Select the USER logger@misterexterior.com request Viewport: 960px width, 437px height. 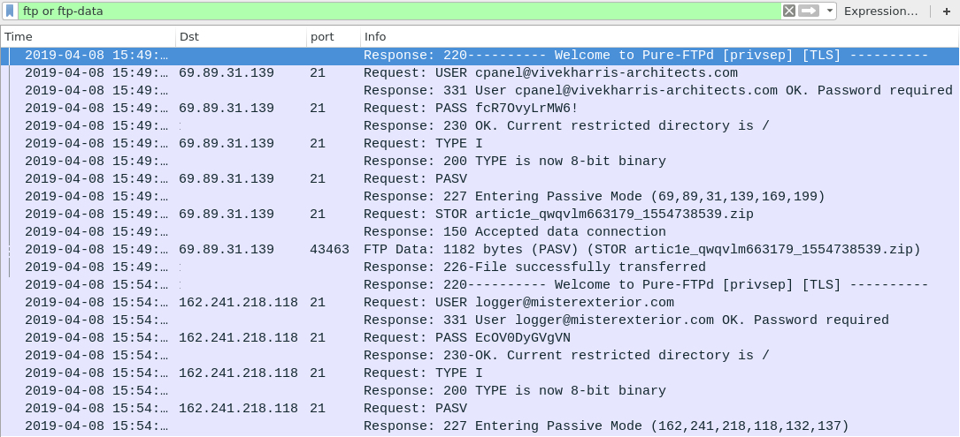(480, 303)
